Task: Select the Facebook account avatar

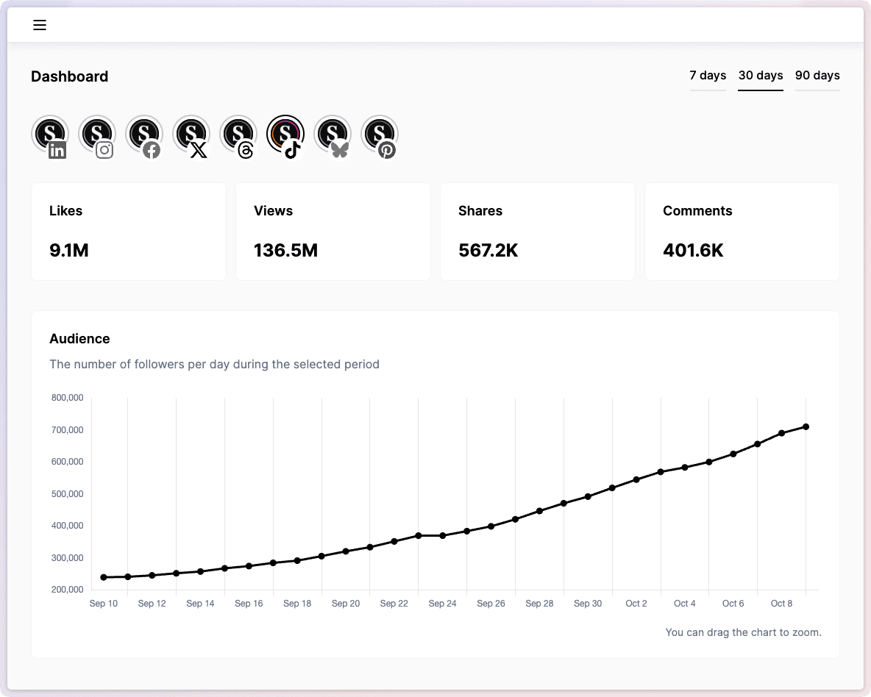Action: click(x=144, y=135)
